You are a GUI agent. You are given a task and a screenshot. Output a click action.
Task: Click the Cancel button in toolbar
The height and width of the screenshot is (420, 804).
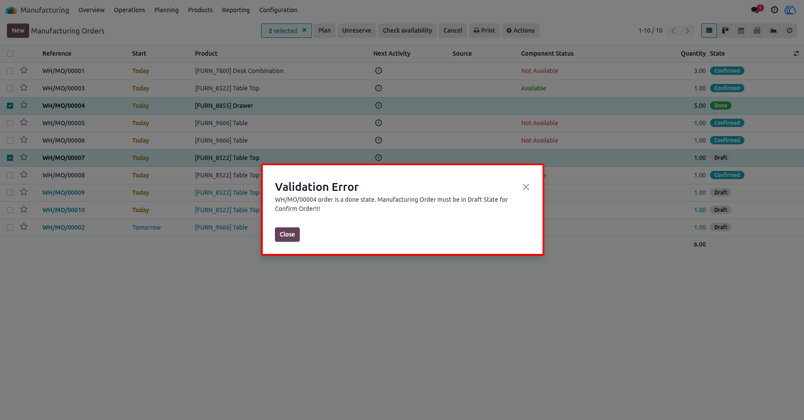(453, 30)
